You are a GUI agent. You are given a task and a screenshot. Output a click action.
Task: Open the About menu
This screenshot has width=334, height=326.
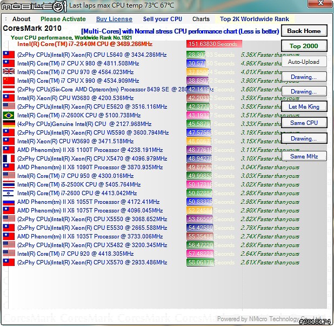pos(21,19)
